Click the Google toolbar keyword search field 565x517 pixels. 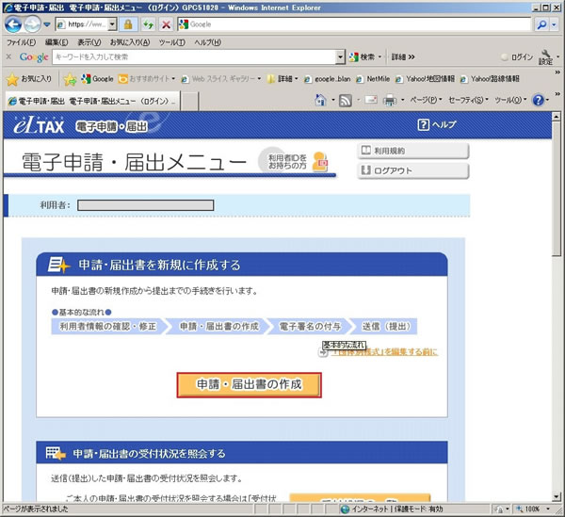pyautogui.click(x=194, y=57)
